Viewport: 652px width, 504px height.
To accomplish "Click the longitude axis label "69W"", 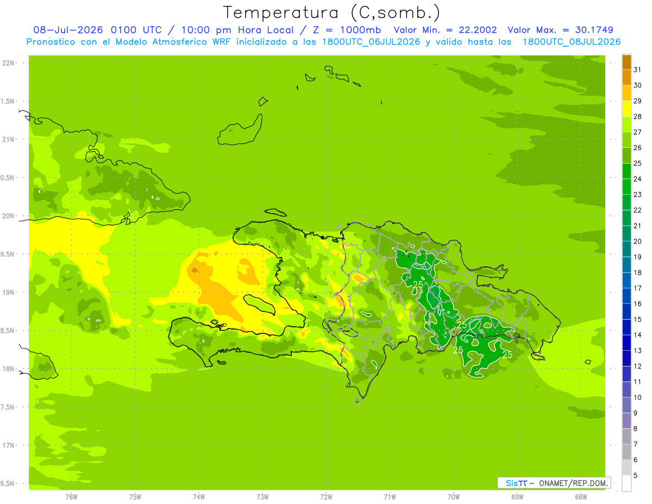I will coord(517,497).
